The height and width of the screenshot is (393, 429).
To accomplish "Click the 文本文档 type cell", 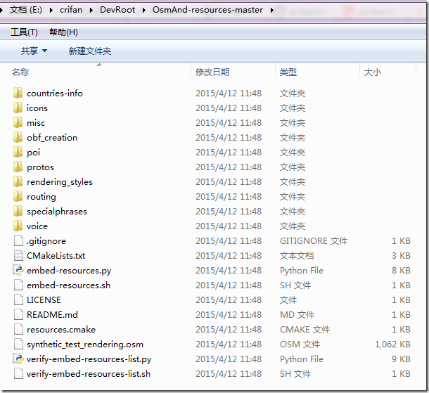I will tap(297, 256).
